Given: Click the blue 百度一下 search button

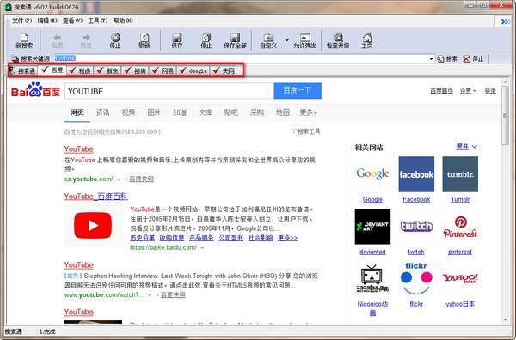Looking at the screenshot, I should 298,91.
